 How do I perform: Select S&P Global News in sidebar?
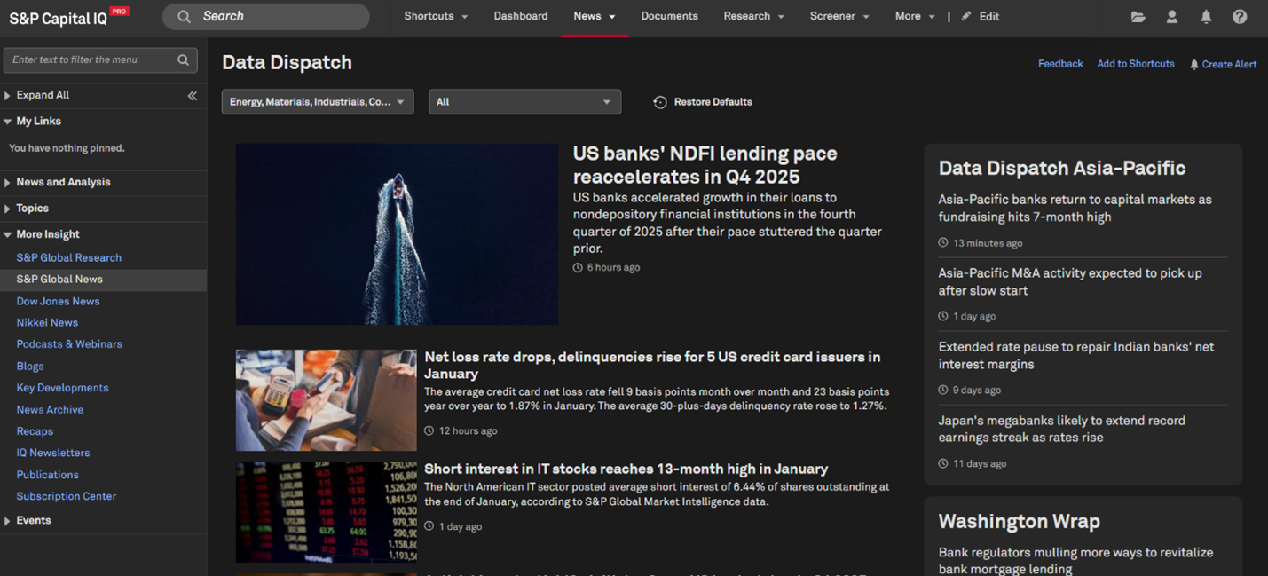click(x=59, y=280)
